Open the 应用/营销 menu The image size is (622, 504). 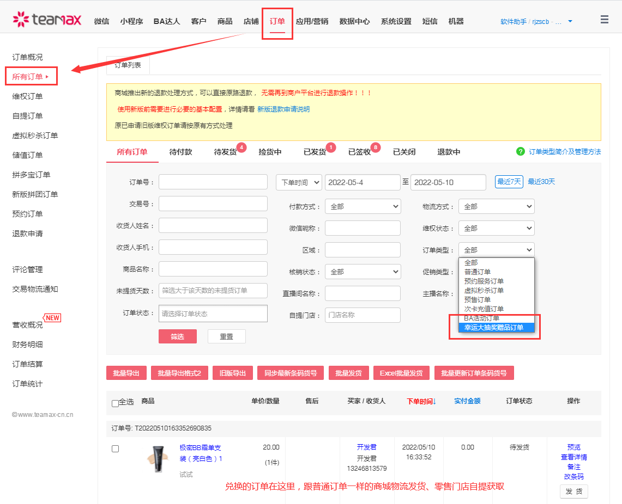[312, 21]
